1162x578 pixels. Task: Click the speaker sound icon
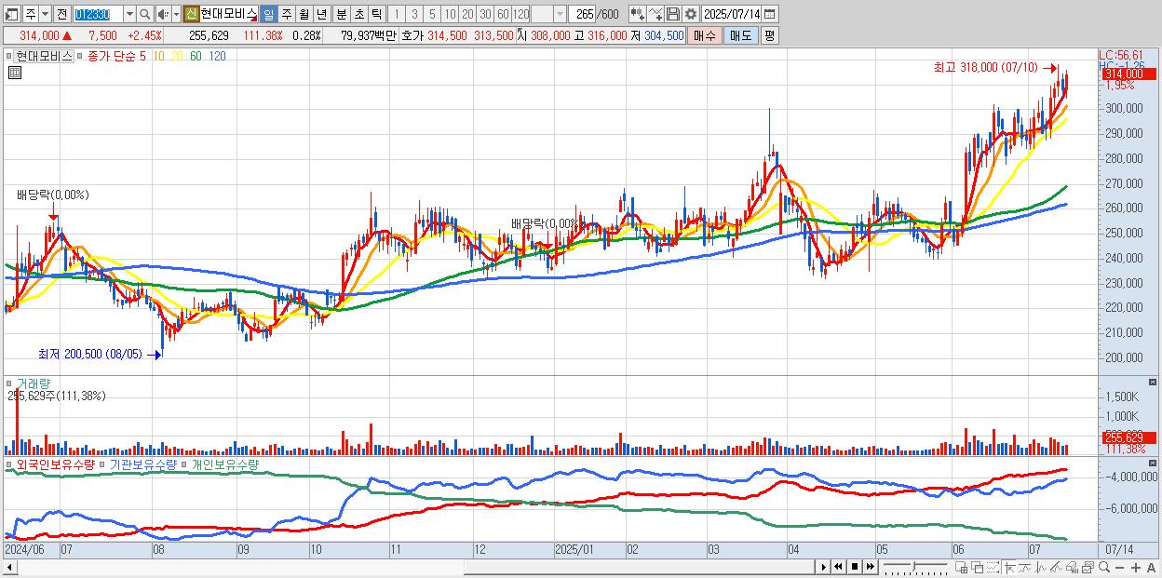click(163, 14)
